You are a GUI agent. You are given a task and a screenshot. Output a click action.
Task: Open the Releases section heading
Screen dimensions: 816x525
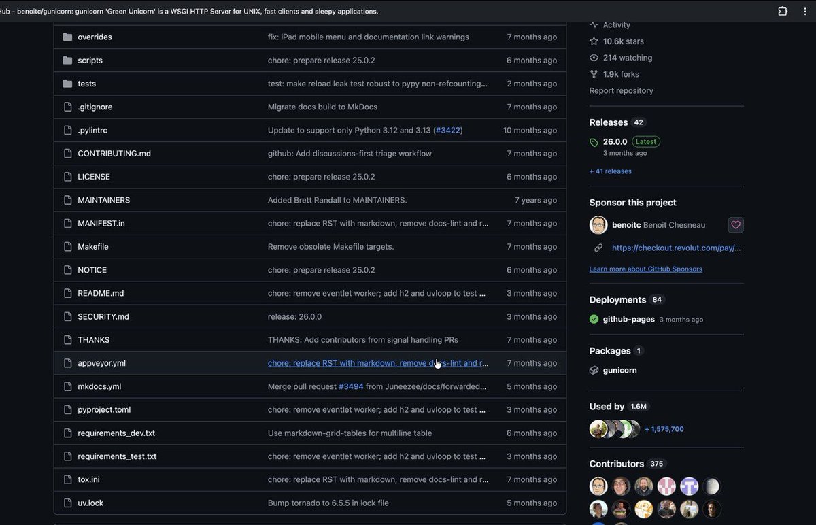[609, 122]
